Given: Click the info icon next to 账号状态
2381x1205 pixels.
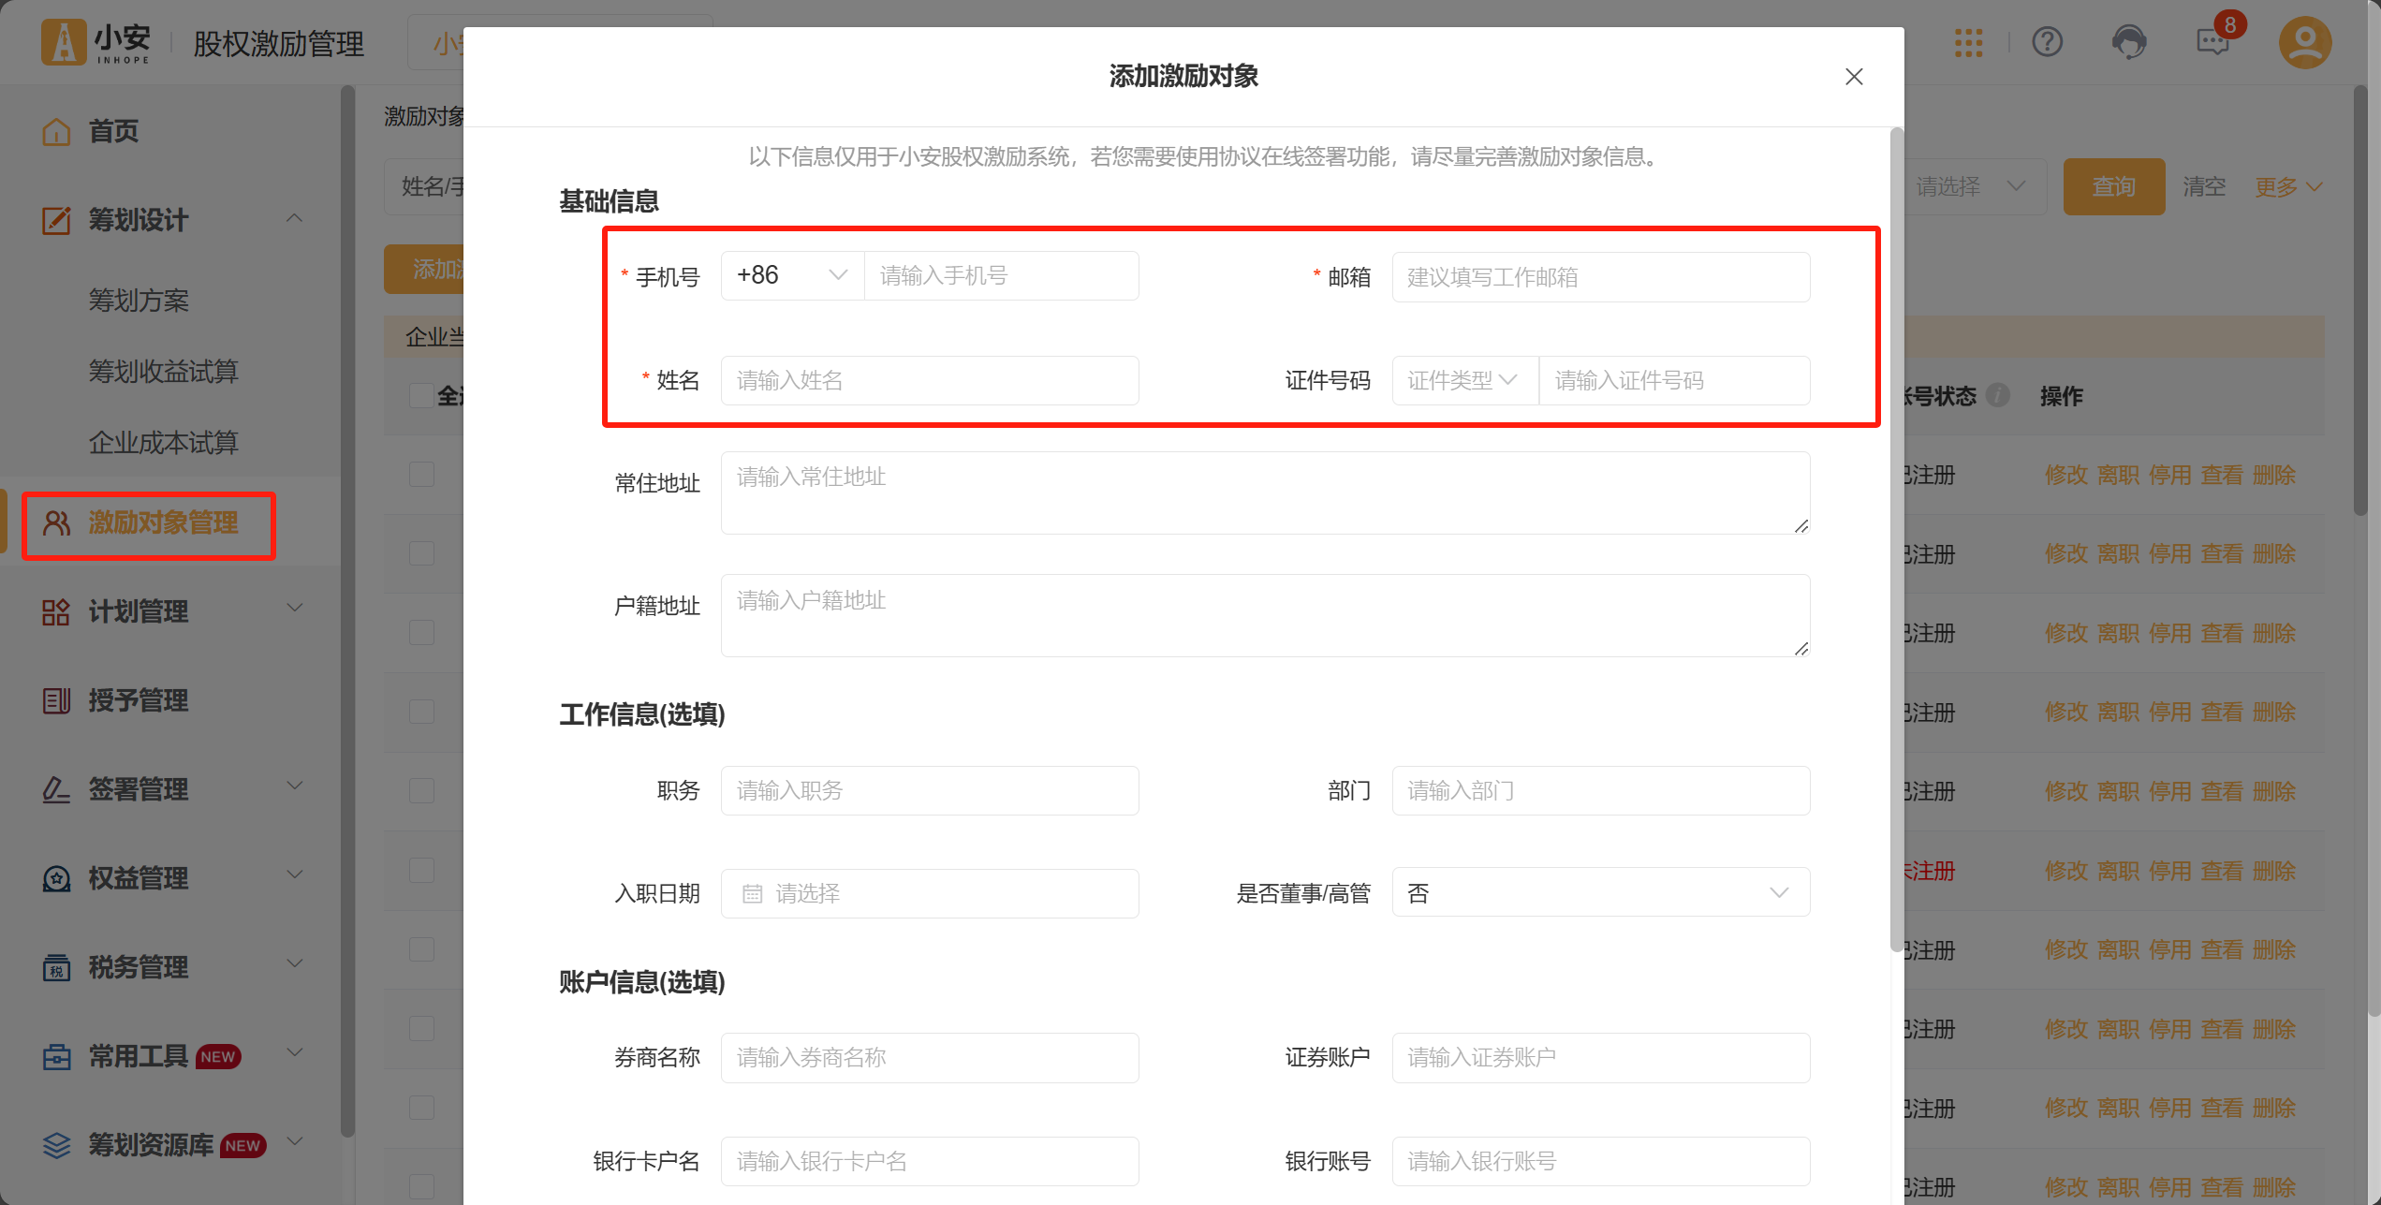Looking at the screenshot, I should 1997,395.
